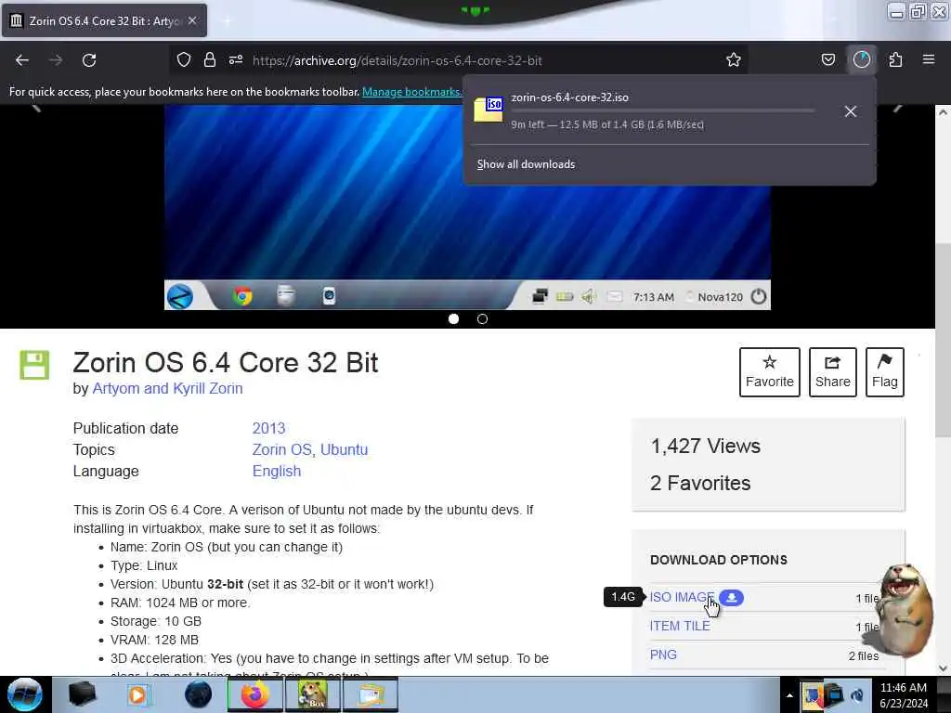
Task: Open the media player taskbar icon
Action: click(x=138, y=694)
